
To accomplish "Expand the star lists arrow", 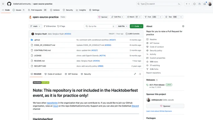I will [x=181, y=17].
